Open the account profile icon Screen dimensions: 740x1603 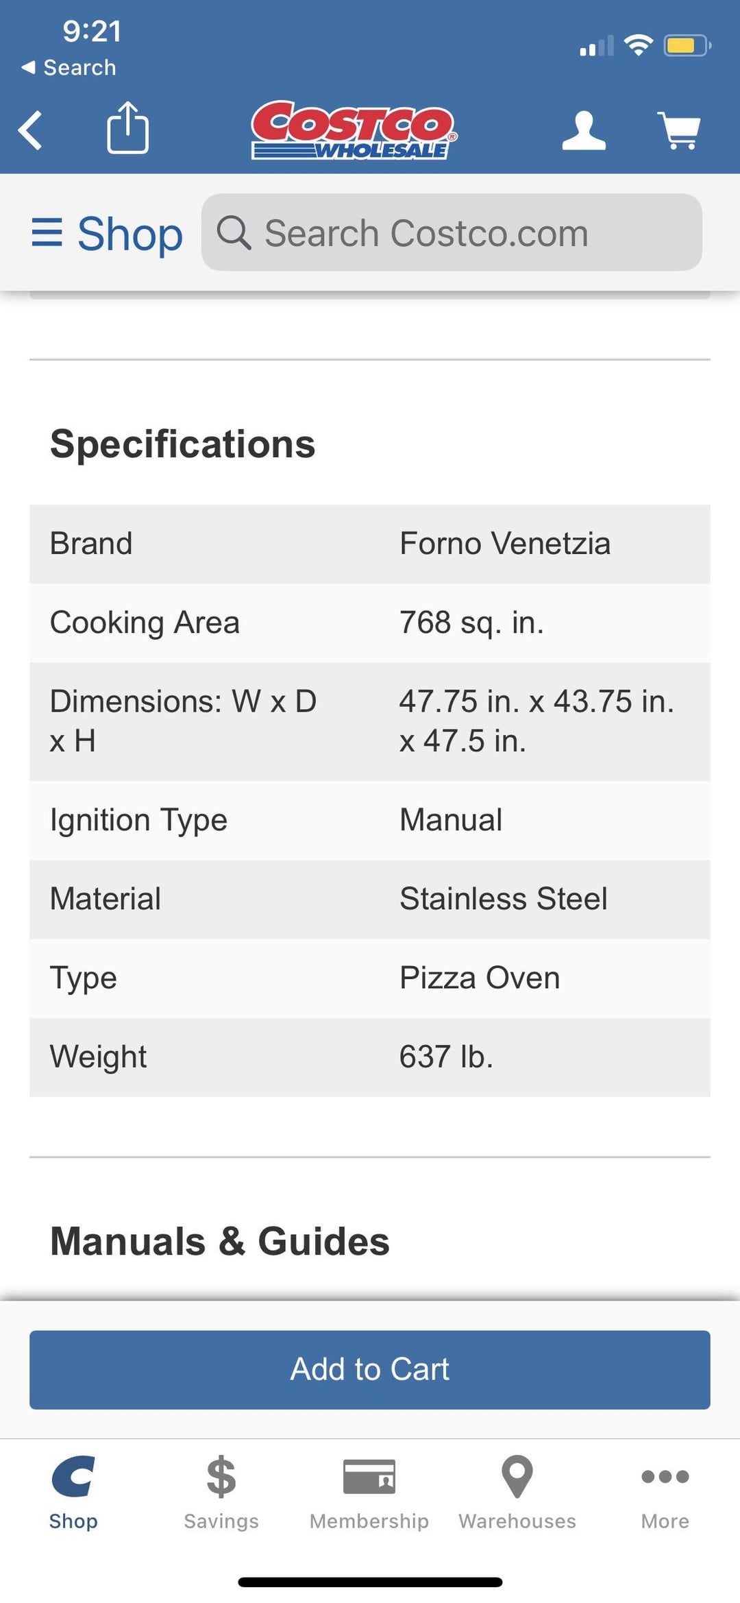[584, 130]
